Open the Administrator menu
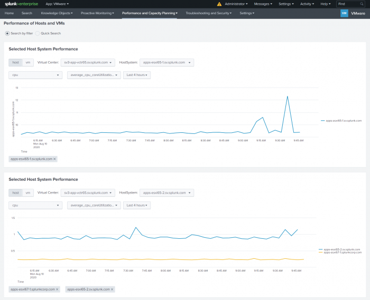 click(x=236, y=4)
